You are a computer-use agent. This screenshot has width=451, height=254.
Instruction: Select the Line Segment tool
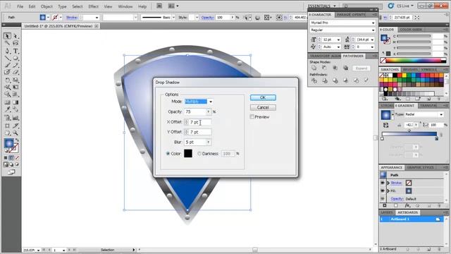pos(7,59)
